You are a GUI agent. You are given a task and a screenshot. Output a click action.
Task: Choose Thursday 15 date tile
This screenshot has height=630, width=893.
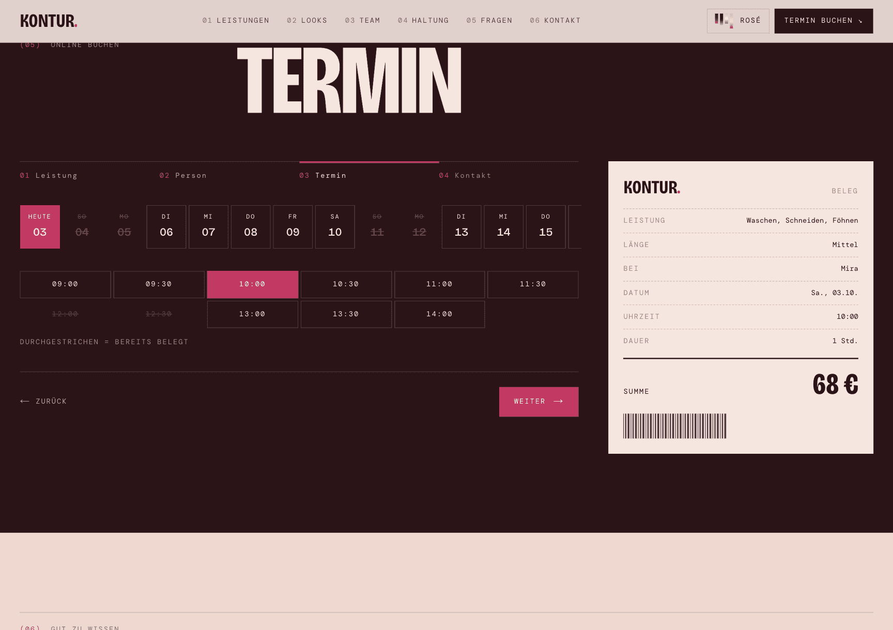546,227
